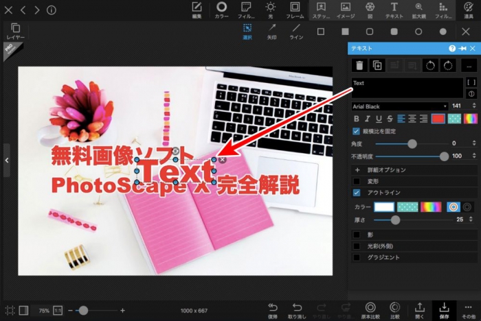Enable the 光彩(外側) outer glow checkbox
481x321 pixels.
point(357,246)
